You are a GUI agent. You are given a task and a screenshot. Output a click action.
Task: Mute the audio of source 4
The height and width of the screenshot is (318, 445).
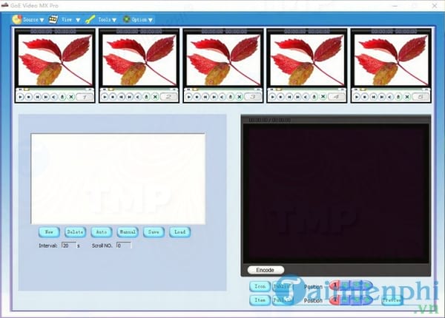pos(306,97)
